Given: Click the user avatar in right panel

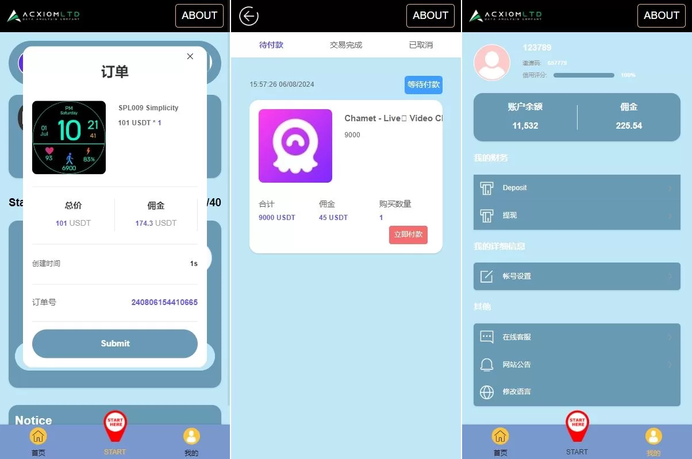Looking at the screenshot, I should [491, 62].
